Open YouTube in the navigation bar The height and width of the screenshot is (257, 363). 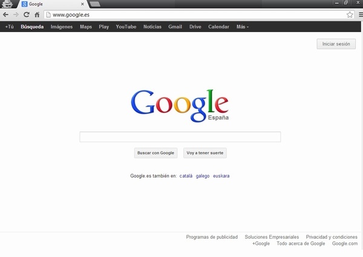126,27
